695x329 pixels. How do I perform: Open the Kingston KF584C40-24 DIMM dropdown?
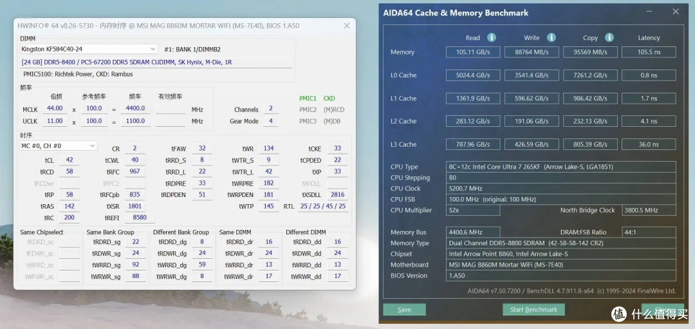coord(89,49)
